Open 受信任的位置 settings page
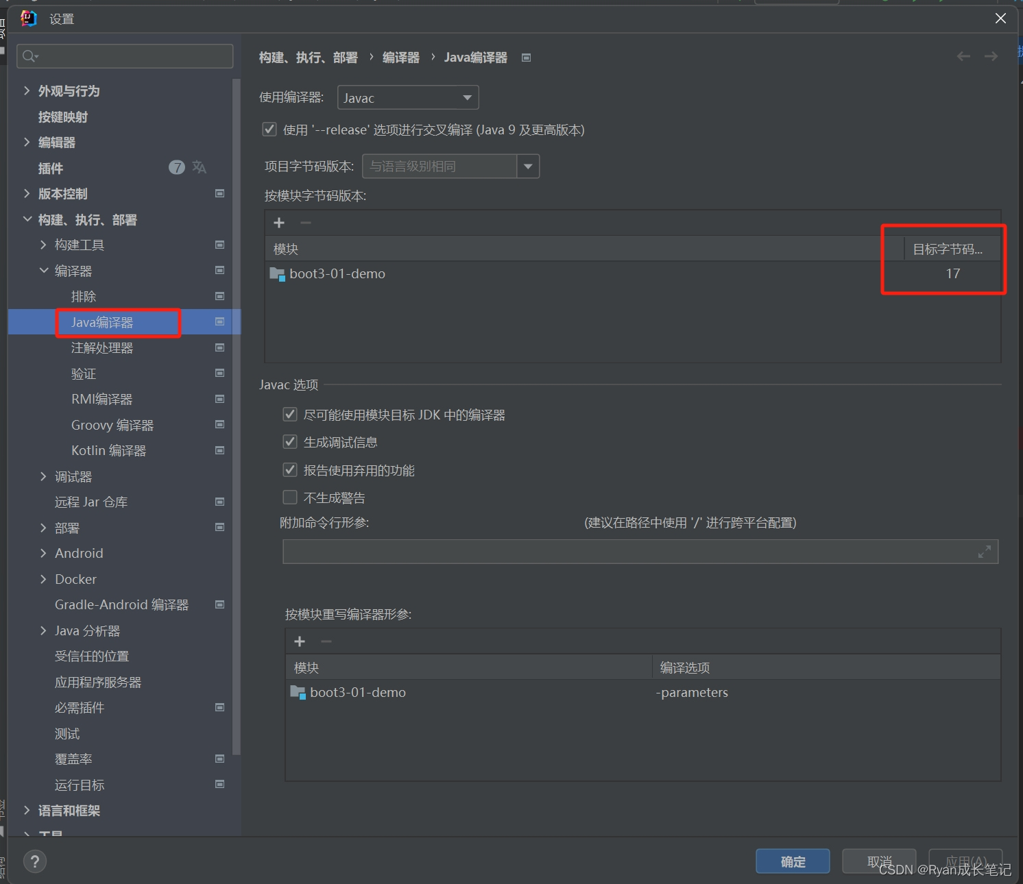This screenshot has height=884, width=1023. (92, 656)
